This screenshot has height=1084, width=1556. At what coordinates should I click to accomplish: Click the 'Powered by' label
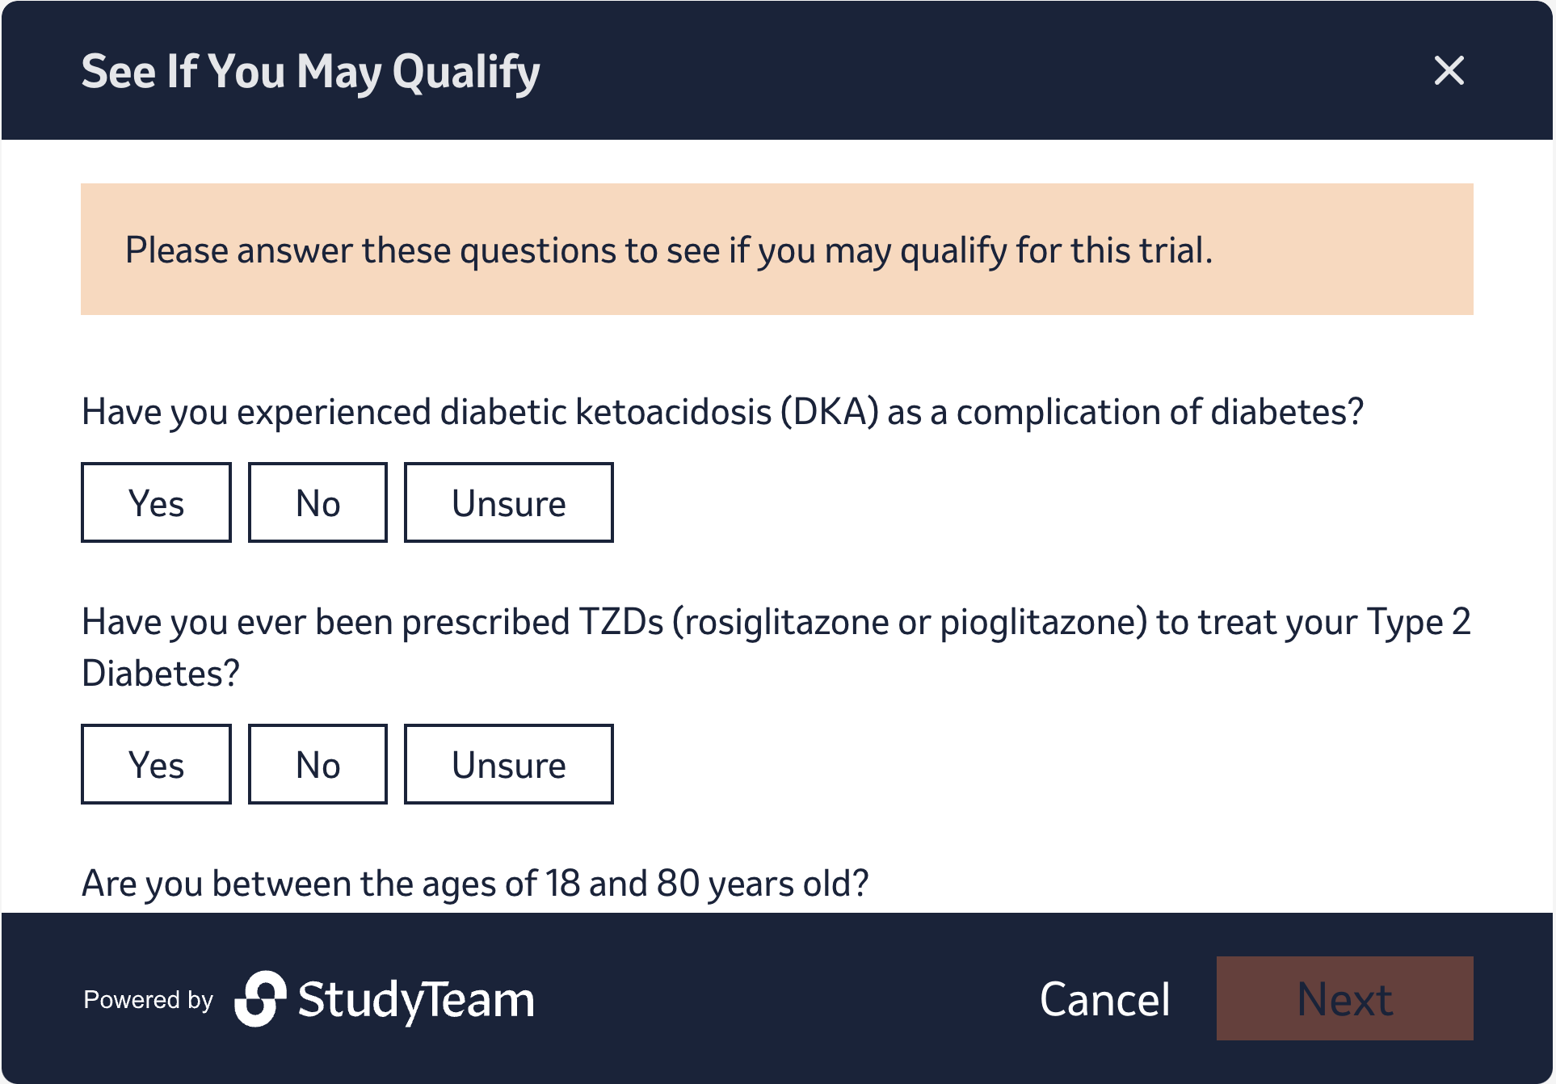click(148, 1000)
